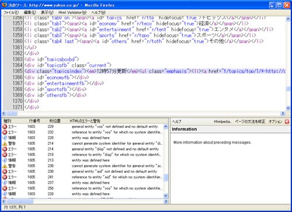The image size is (292, 212).
Task: Click source line 1363 topicsboxbd div
Action: tap(51, 60)
